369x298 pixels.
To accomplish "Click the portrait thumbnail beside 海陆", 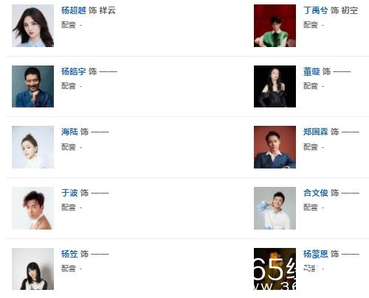I will (x=32, y=147).
